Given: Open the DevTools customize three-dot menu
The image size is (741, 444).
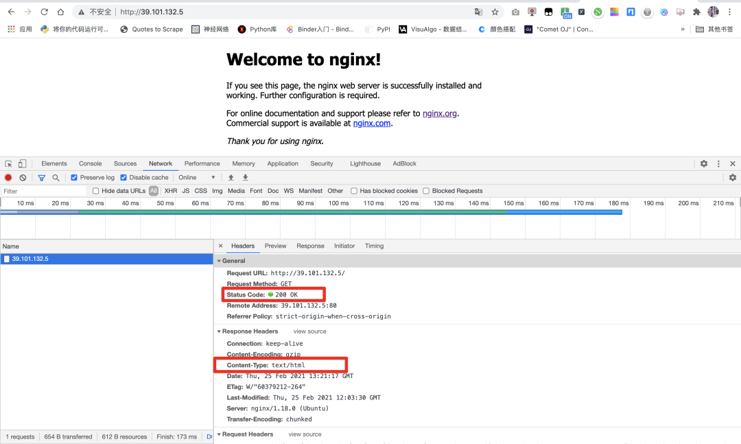Looking at the screenshot, I should point(718,163).
